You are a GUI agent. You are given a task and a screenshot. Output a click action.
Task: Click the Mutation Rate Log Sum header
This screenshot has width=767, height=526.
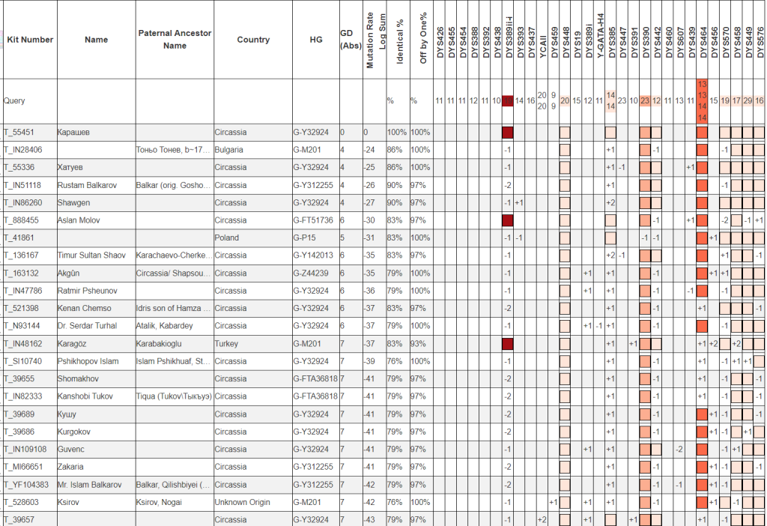[x=375, y=40]
